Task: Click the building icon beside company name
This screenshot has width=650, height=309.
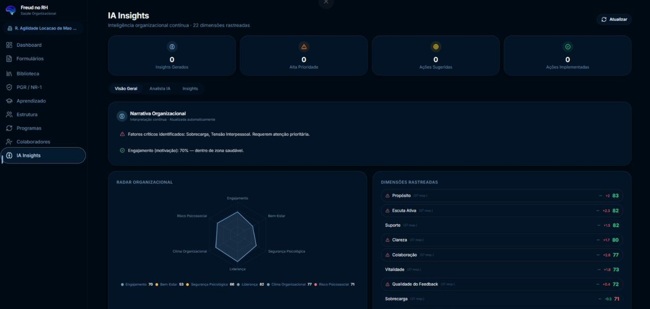Action: [10, 28]
